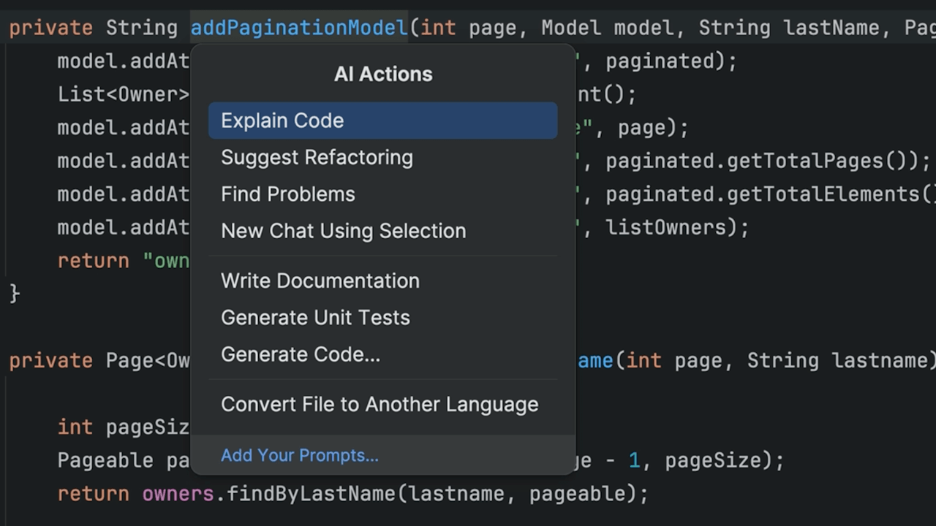Select Explain Code in AI Actions menu
The width and height of the screenshot is (936, 526).
coord(282,121)
